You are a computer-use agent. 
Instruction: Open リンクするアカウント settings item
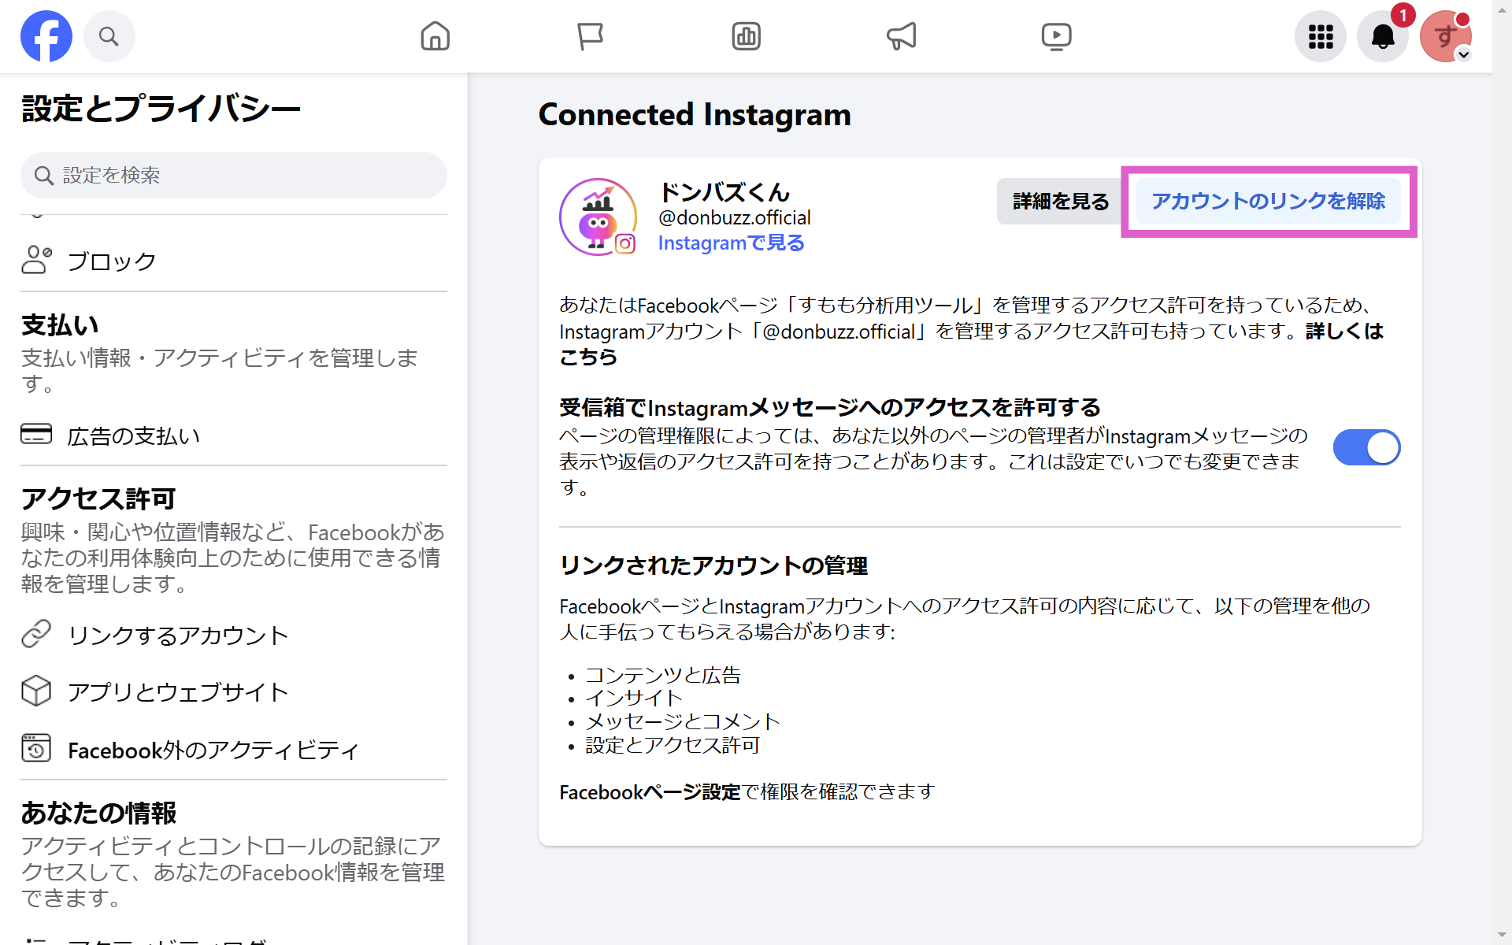pos(178,635)
